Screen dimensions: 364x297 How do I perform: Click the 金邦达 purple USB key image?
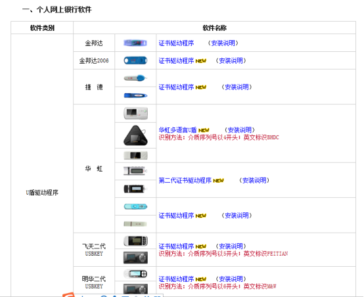tap(135, 43)
